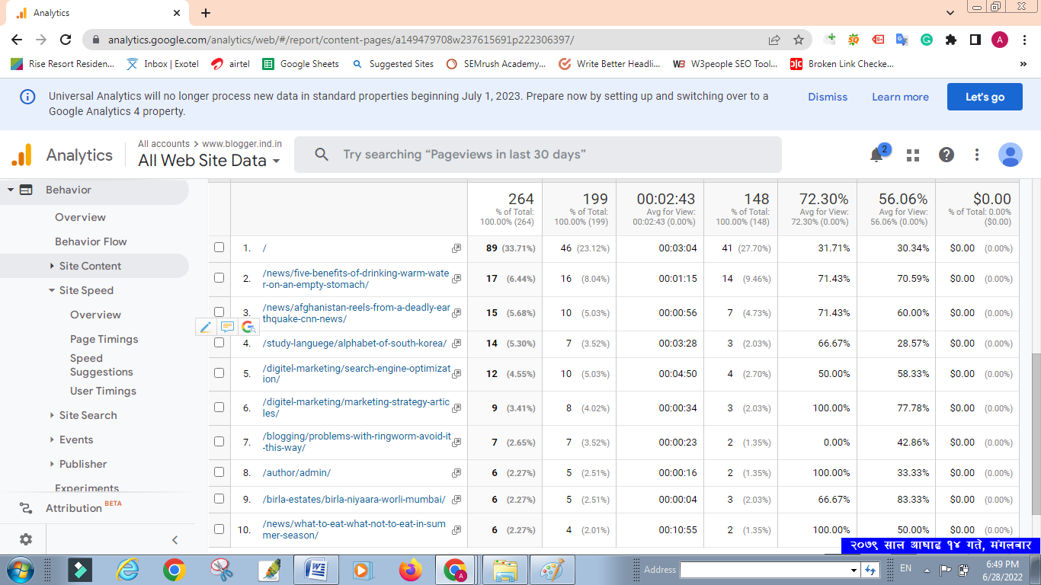The image size is (1041, 585).
Task: Open the external link icon for /author/admin/
Action: [456, 473]
